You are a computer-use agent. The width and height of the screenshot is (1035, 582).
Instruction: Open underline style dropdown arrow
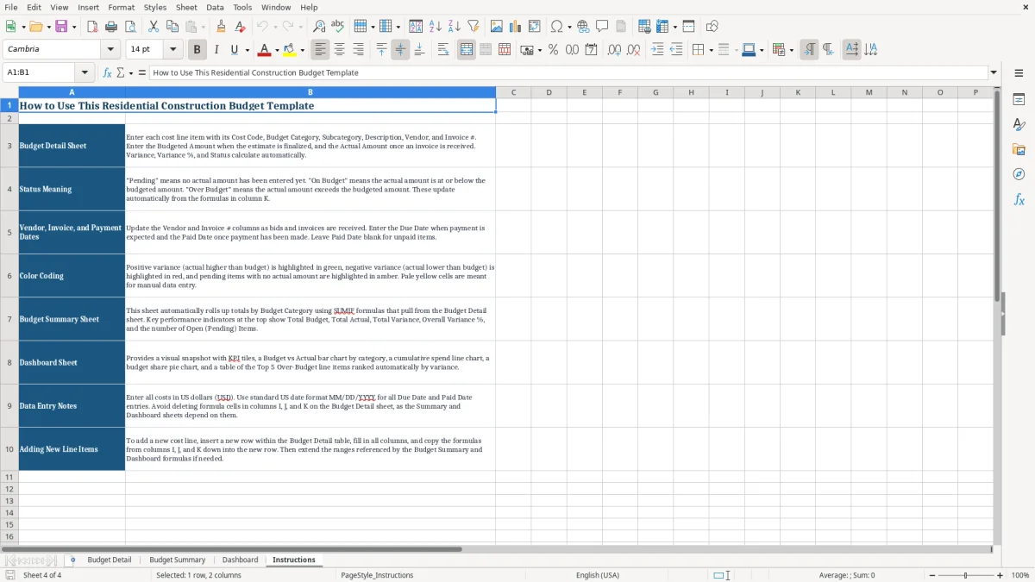(247, 50)
